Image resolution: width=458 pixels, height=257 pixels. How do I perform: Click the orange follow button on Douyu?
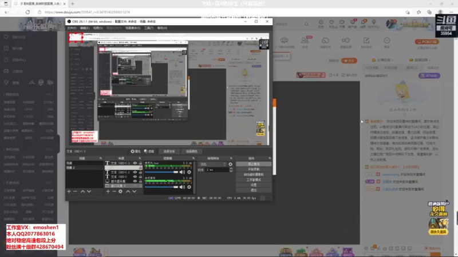tap(349, 61)
